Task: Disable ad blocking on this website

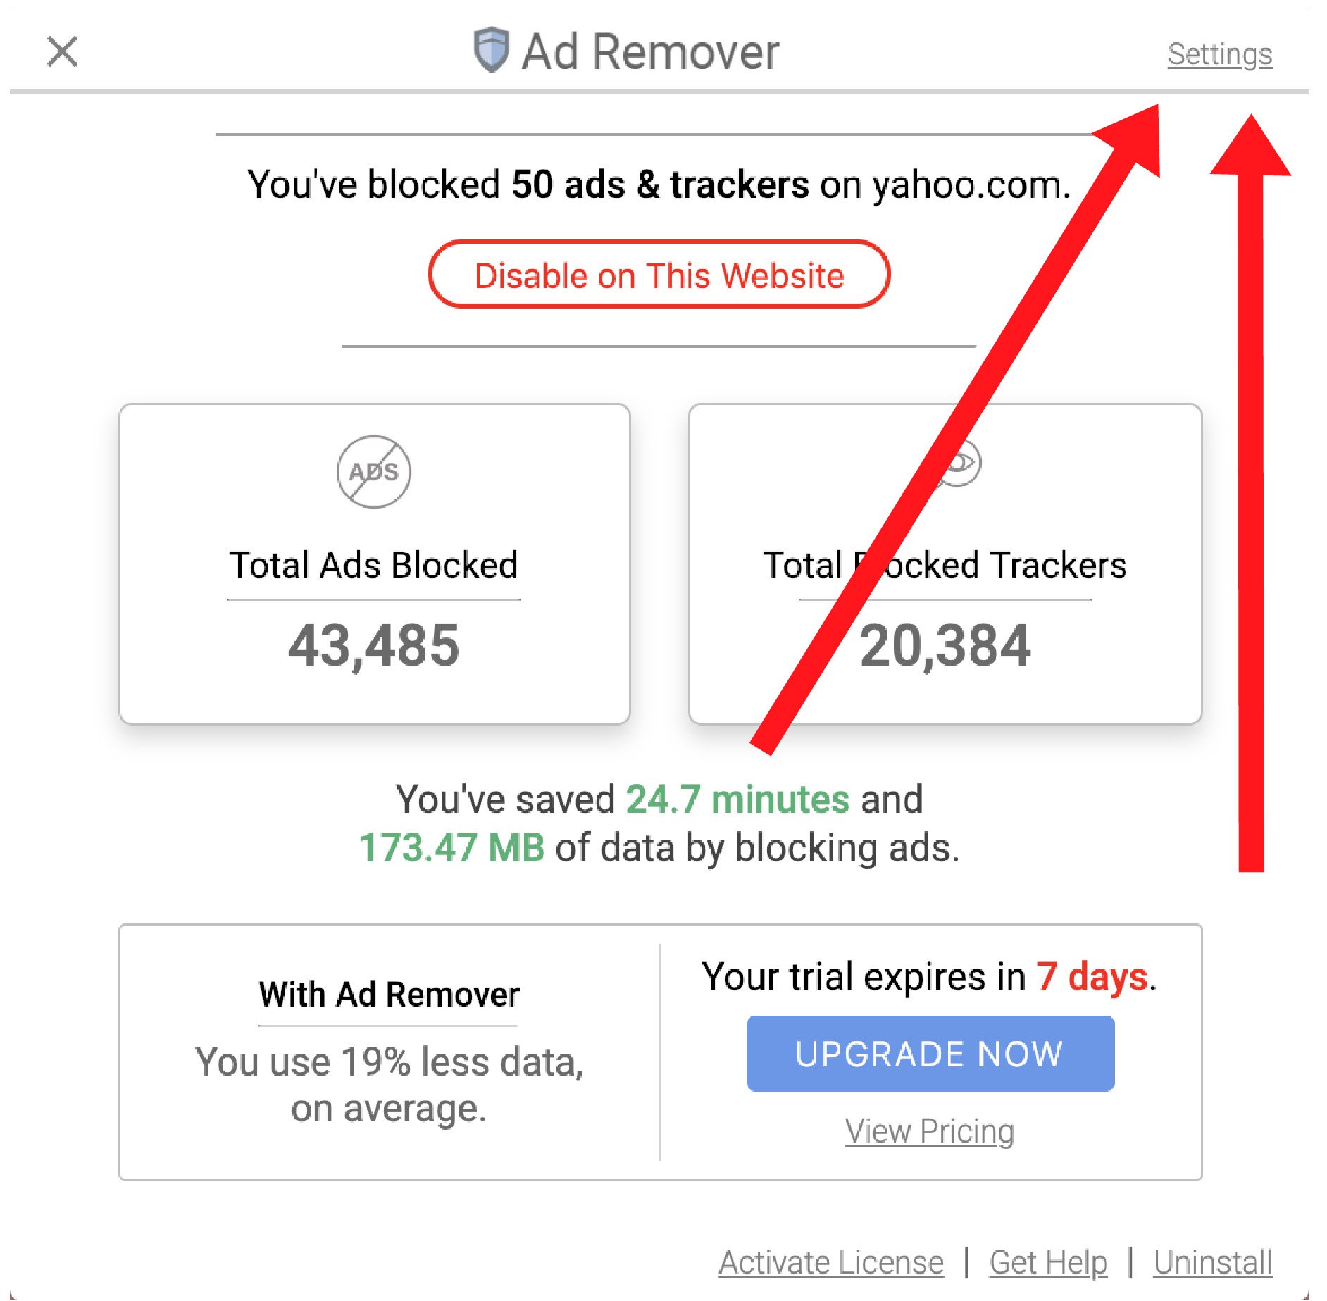Action: (659, 275)
